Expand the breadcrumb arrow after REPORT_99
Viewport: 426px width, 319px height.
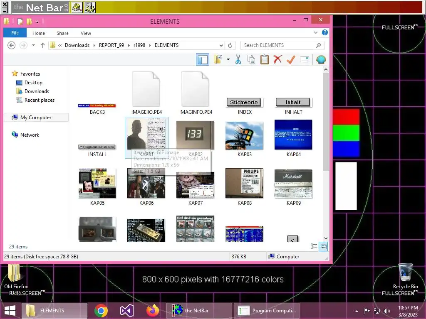(129, 45)
